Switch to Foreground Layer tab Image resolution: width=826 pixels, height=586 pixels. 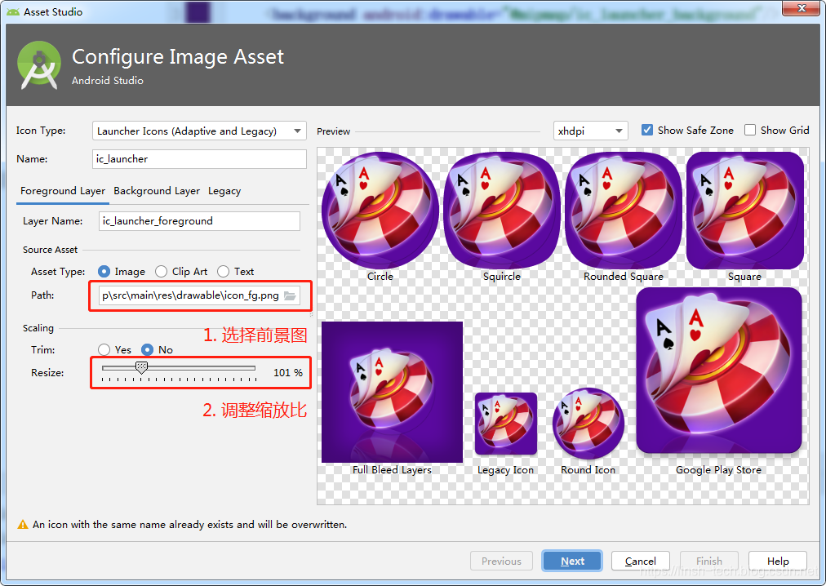coord(63,191)
